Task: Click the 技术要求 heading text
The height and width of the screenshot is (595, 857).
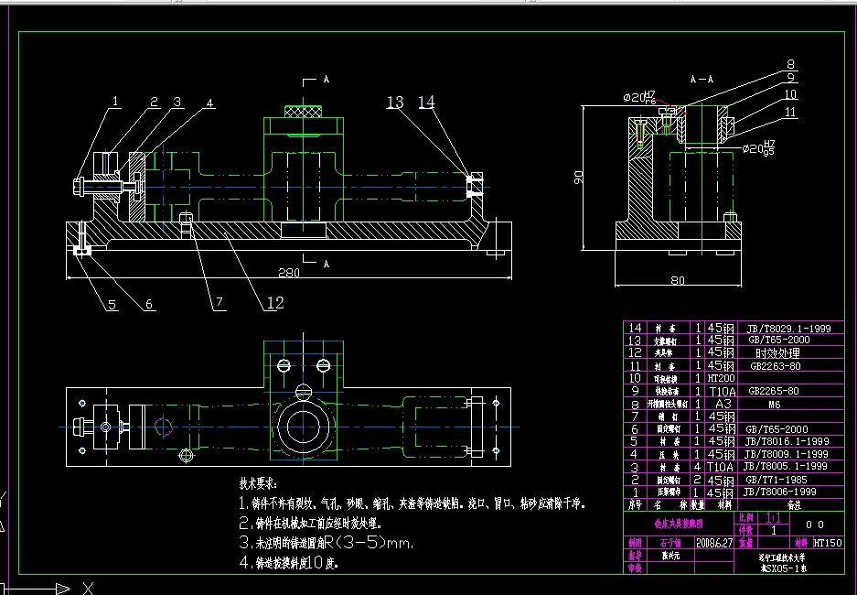Action: click(x=259, y=483)
